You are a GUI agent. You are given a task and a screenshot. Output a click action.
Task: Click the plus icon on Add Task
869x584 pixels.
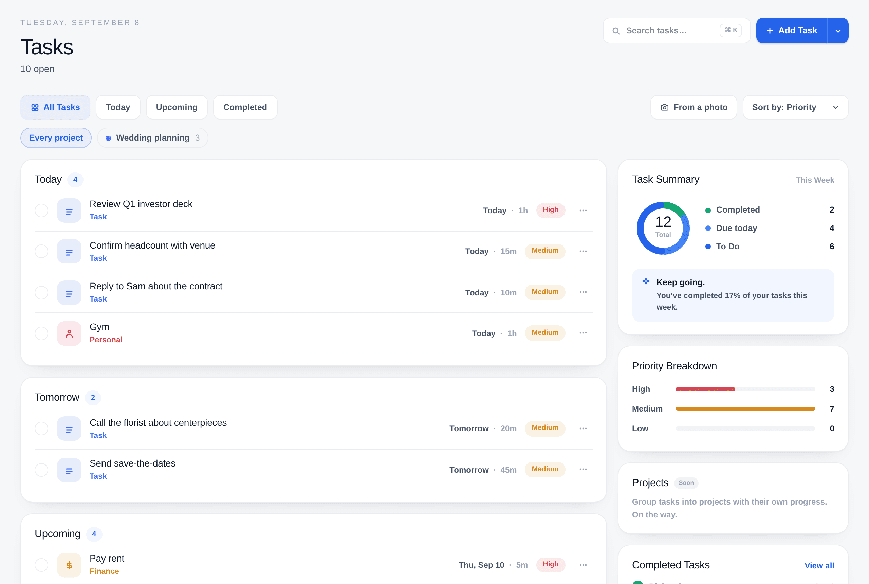[770, 31]
